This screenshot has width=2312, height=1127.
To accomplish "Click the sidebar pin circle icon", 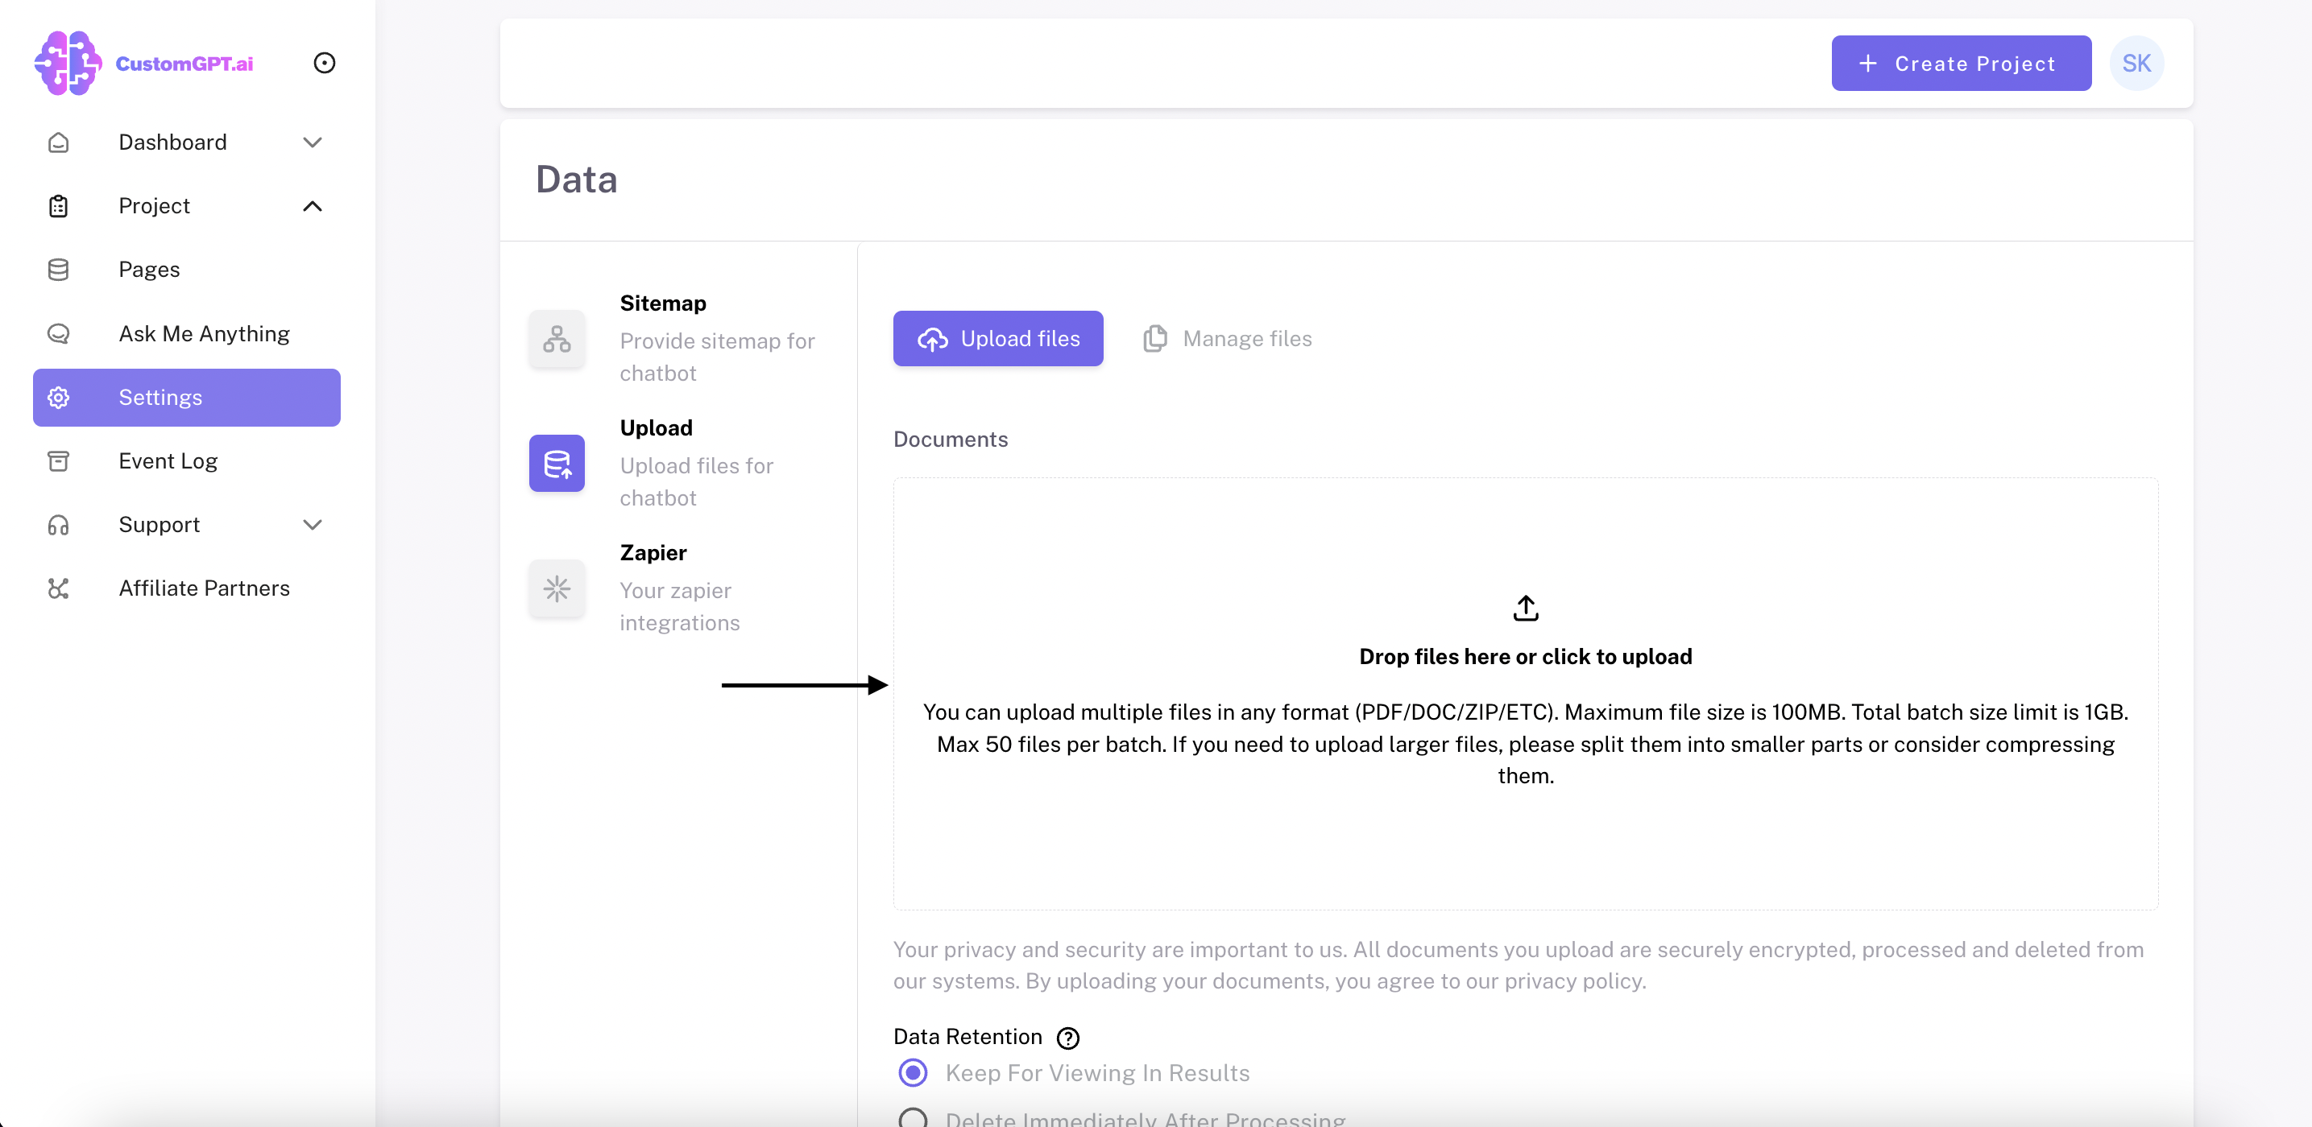I will pos(324,63).
